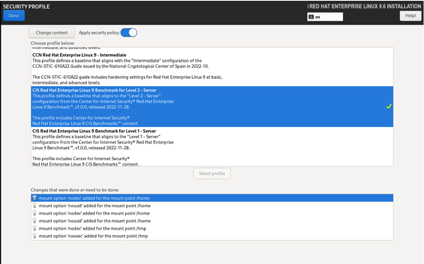Screen dimensions: 424x264
Task: Click the lightbulb beside the first nosuid /home entry
Action: (x=34, y=205)
